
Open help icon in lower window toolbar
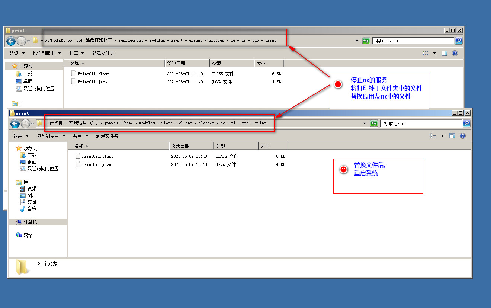[x=462, y=136]
